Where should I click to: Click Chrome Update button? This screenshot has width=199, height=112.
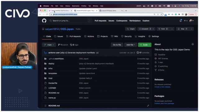point(192,14)
